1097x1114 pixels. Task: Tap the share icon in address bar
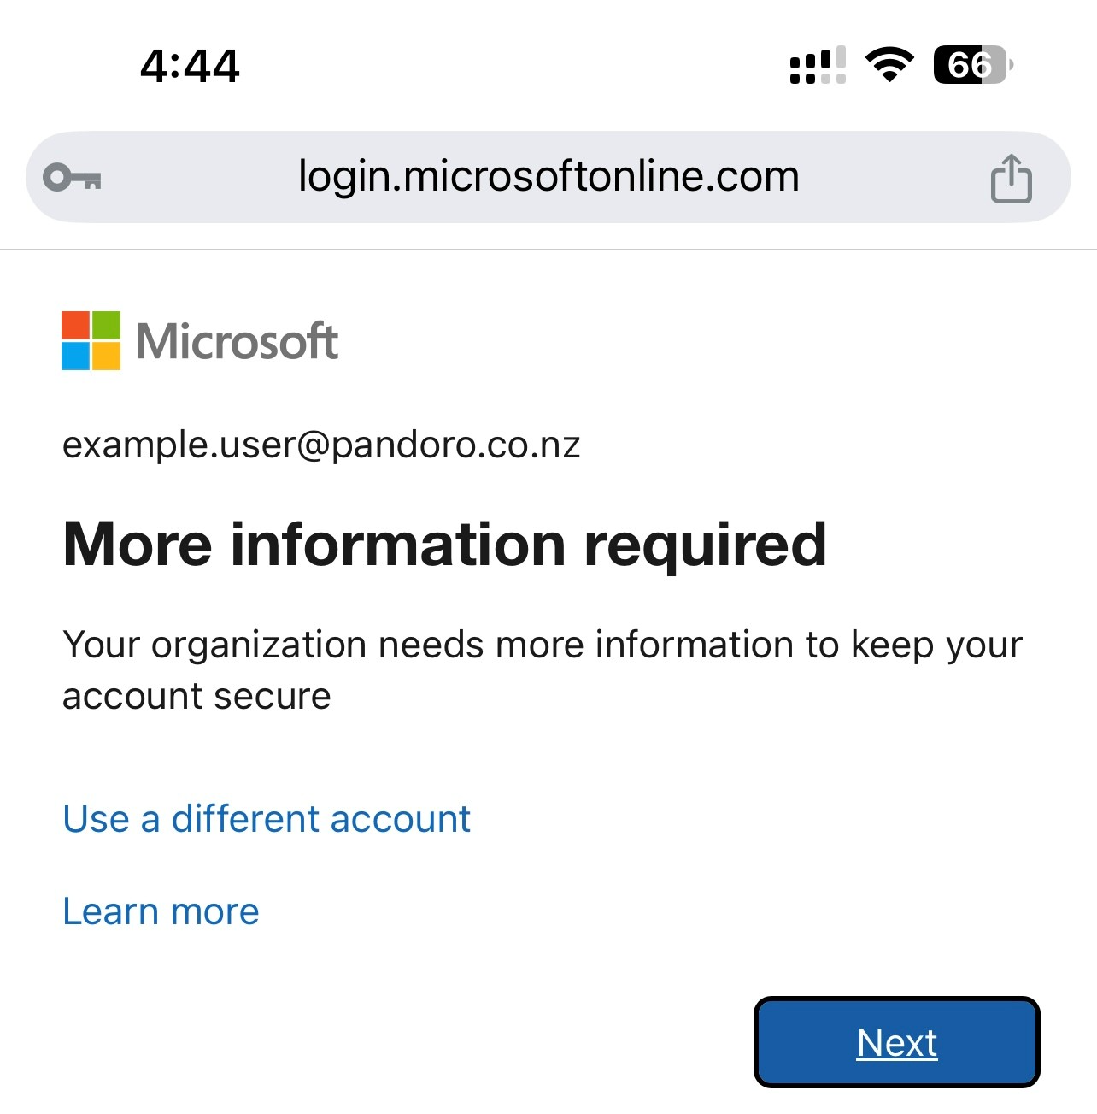[1011, 179]
